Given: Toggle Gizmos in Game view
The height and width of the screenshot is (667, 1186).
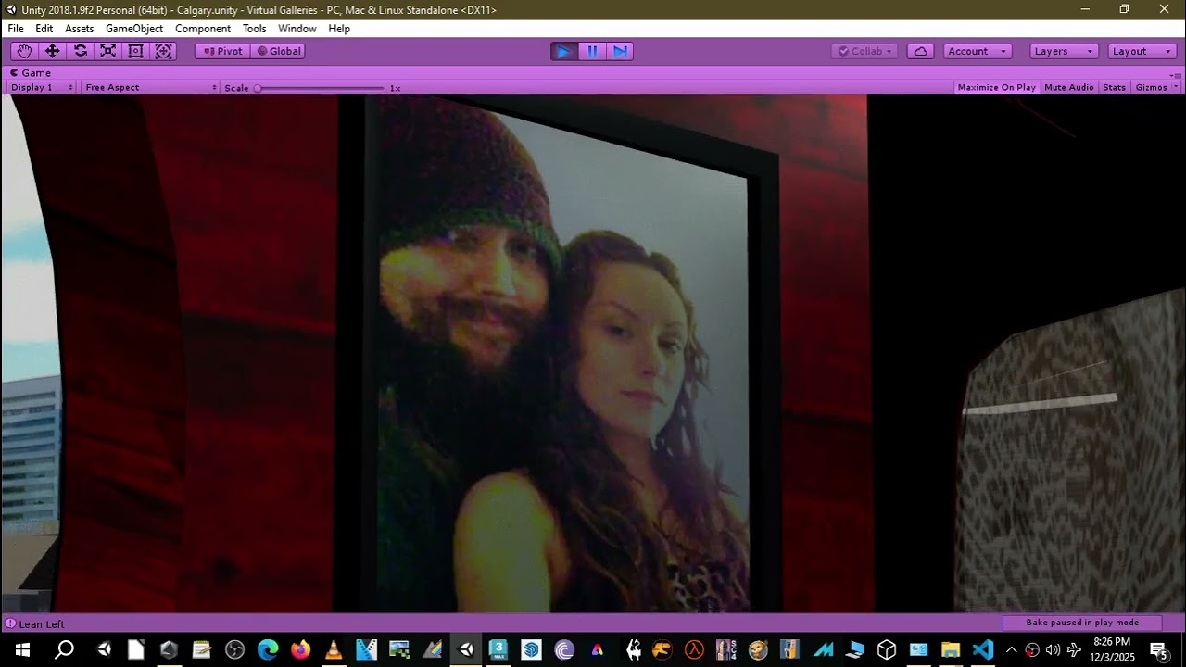Looking at the screenshot, I should click(1152, 87).
